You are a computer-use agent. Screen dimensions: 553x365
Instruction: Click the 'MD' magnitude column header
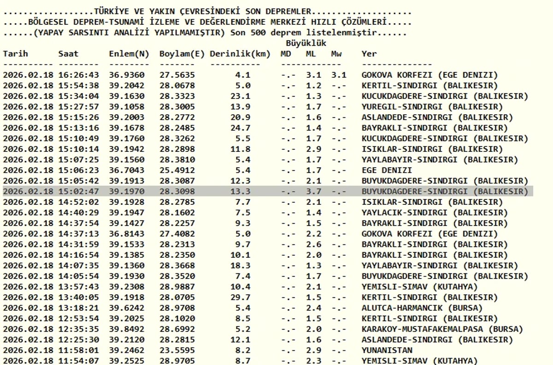tap(286, 54)
